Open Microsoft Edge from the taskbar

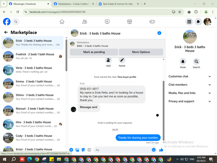click(30, 160)
